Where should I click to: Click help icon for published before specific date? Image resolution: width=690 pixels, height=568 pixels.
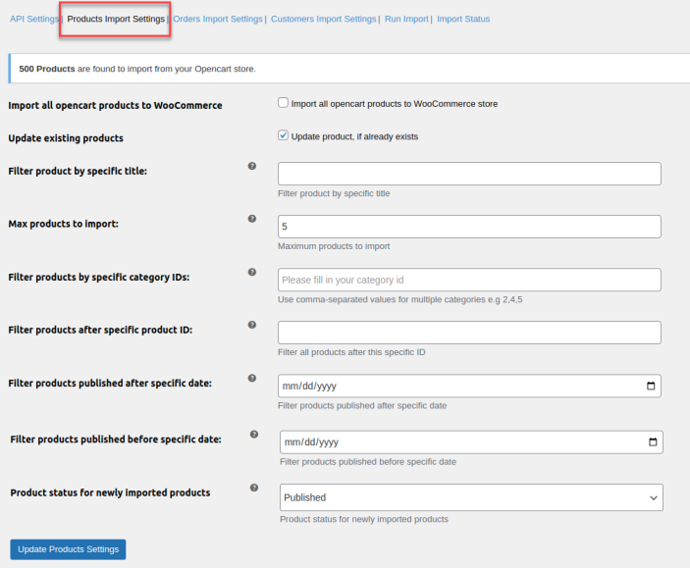pos(254,434)
